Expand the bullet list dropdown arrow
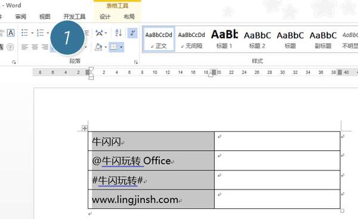The height and width of the screenshot is (219, 358). tap(32, 33)
